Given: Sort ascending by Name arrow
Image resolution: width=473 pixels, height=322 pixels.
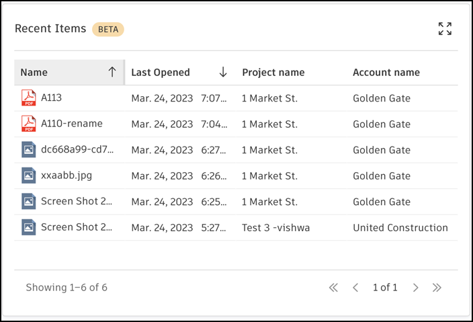Looking at the screenshot, I should click(112, 73).
